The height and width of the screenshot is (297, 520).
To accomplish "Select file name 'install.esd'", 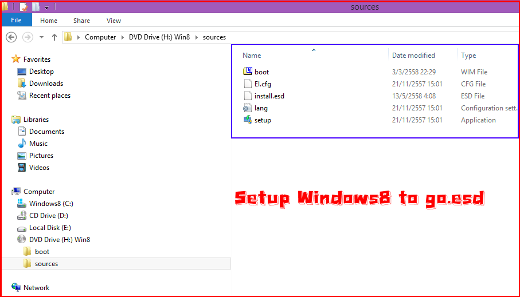I will (269, 96).
